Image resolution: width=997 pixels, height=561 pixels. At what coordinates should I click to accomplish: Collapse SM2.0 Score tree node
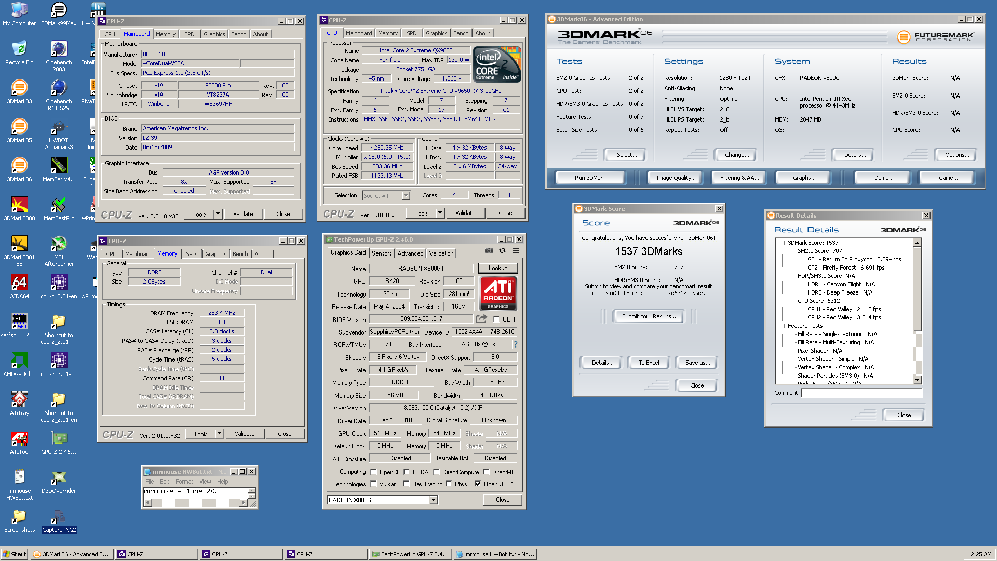(x=792, y=251)
